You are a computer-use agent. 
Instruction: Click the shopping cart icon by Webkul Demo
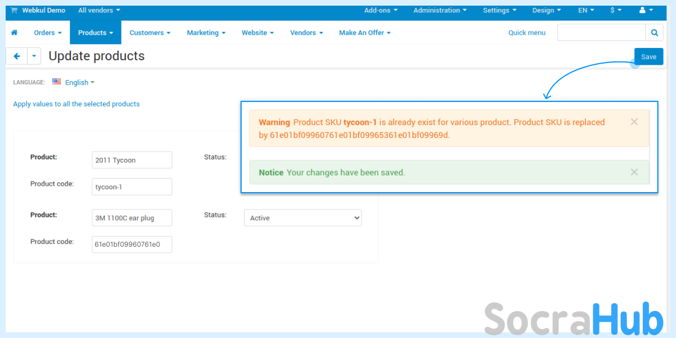(14, 10)
